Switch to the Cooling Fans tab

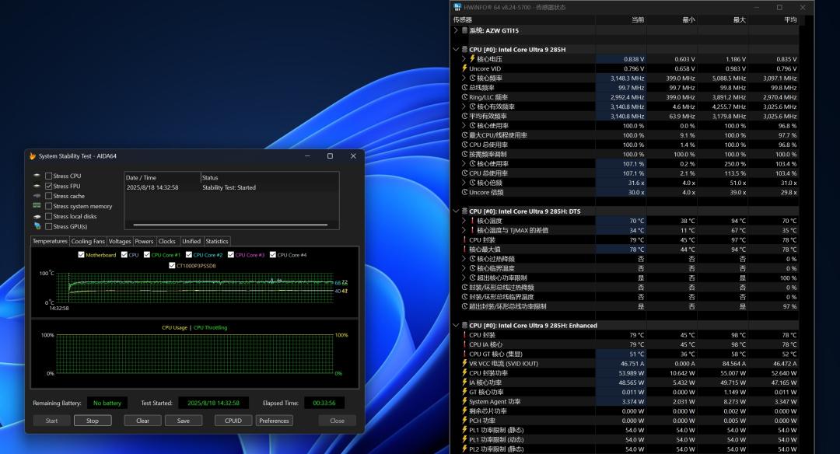[87, 242]
